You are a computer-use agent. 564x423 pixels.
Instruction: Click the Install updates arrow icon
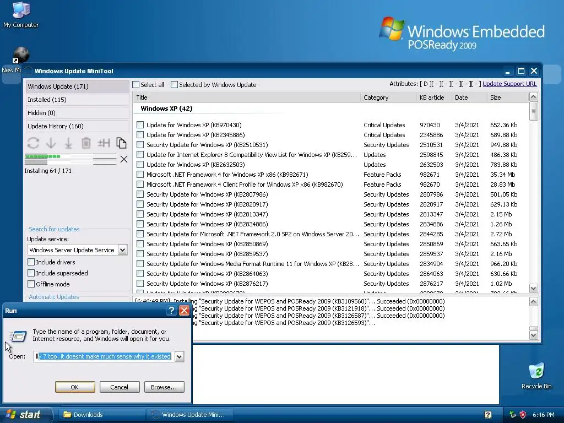click(68, 143)
